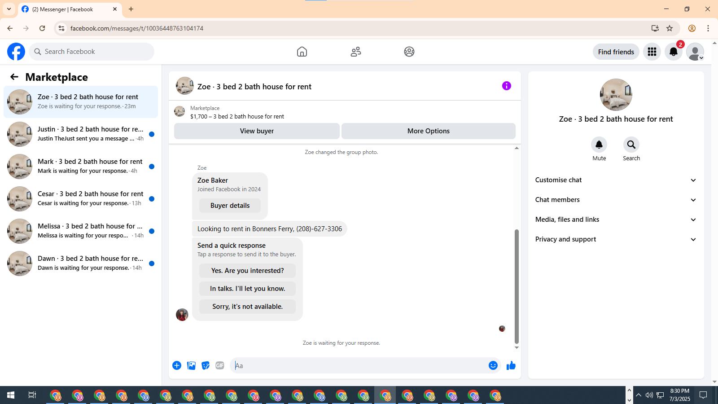Open the Windows Start menu
718x404 pixels.
click(11, 395)
